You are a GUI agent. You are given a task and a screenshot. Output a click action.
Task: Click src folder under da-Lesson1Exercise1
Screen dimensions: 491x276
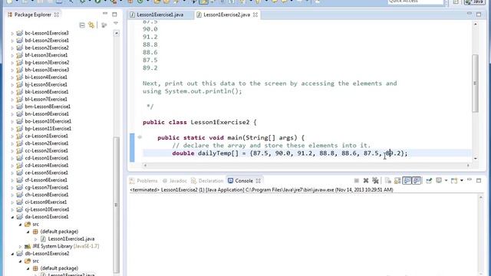point(35,224)
